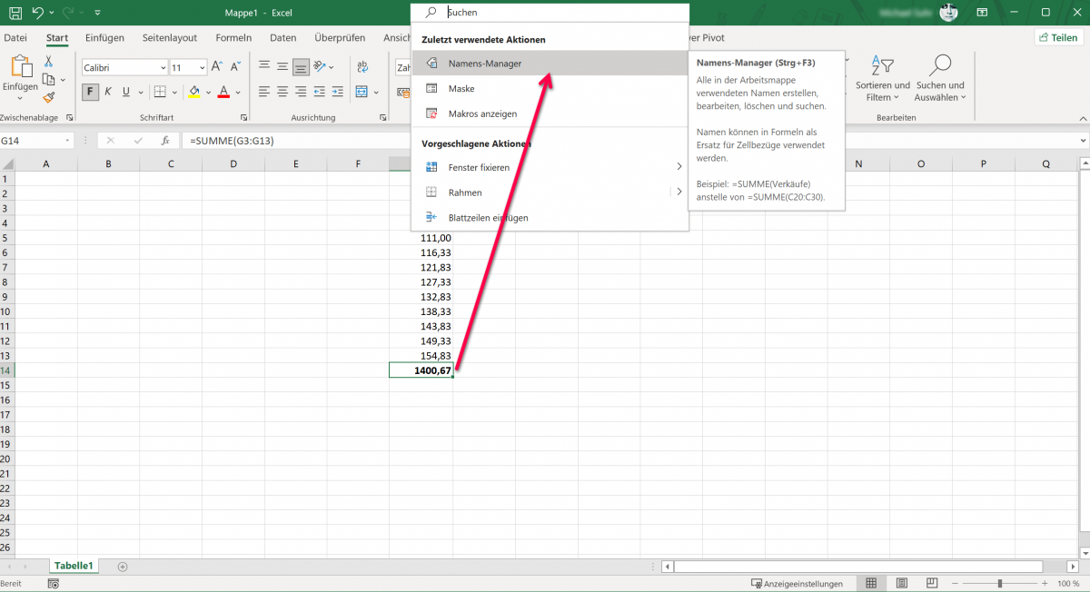1090x592 pixels.
Task: Open the Datei menu
Action: pyautogui.click(x=15, y=37)
